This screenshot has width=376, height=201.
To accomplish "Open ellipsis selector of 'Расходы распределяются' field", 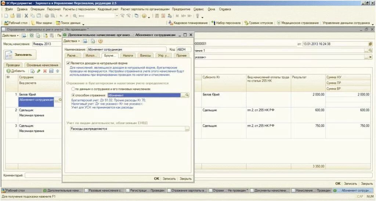I will coord(187,129).
